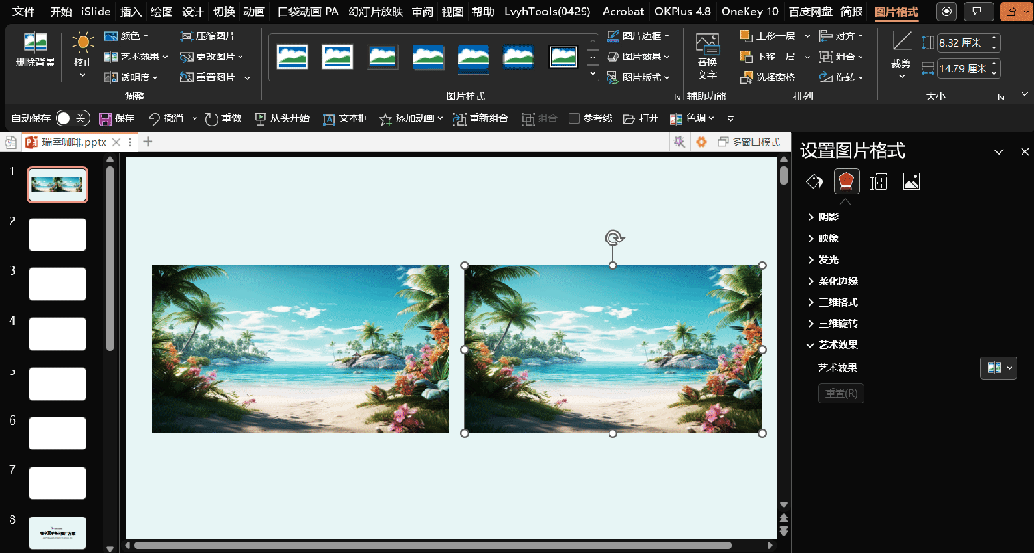Open the iSlide ribbon tab

[96, 12]
